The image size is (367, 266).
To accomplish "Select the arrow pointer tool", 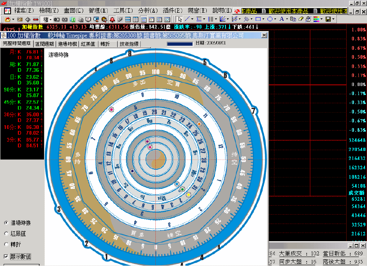I will [179, 19].
